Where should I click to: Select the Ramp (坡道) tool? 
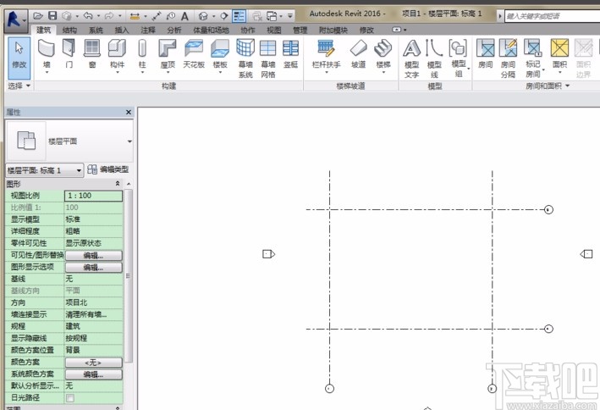tap(358, 53)
